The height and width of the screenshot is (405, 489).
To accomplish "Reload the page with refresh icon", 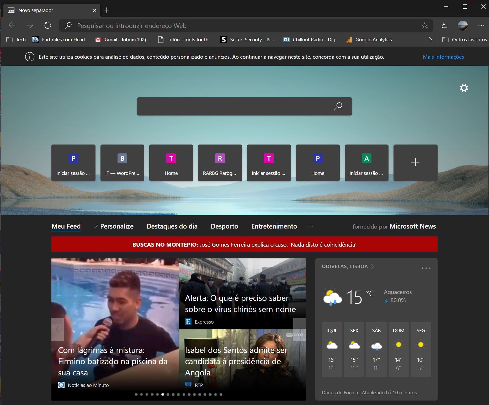I will tap(47, 25).
